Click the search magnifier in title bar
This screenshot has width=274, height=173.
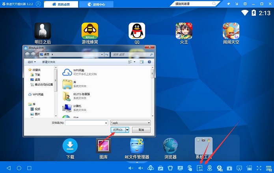tap(214, 4)
